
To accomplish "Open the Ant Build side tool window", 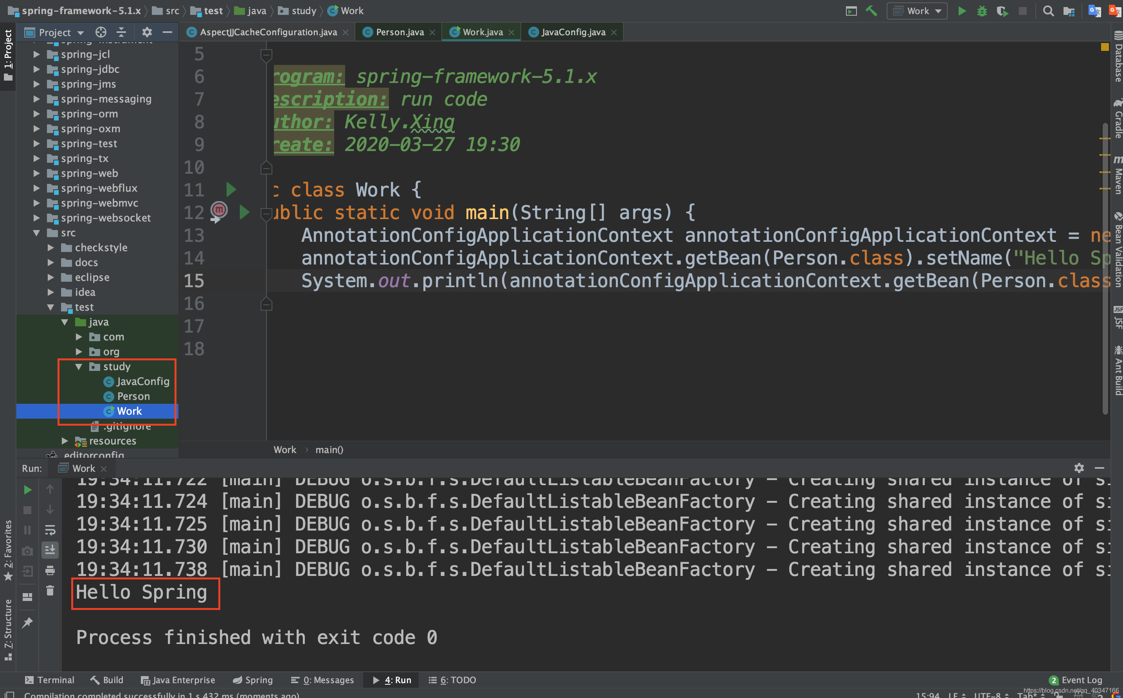I will coord(1118,370).
